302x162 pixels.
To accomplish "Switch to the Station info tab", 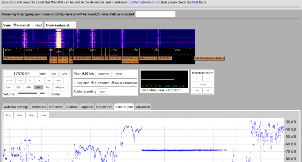I will coord(104,107).
